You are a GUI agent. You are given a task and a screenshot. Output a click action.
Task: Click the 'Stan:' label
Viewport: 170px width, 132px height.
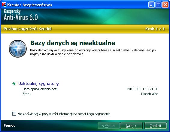coord(26,94)
